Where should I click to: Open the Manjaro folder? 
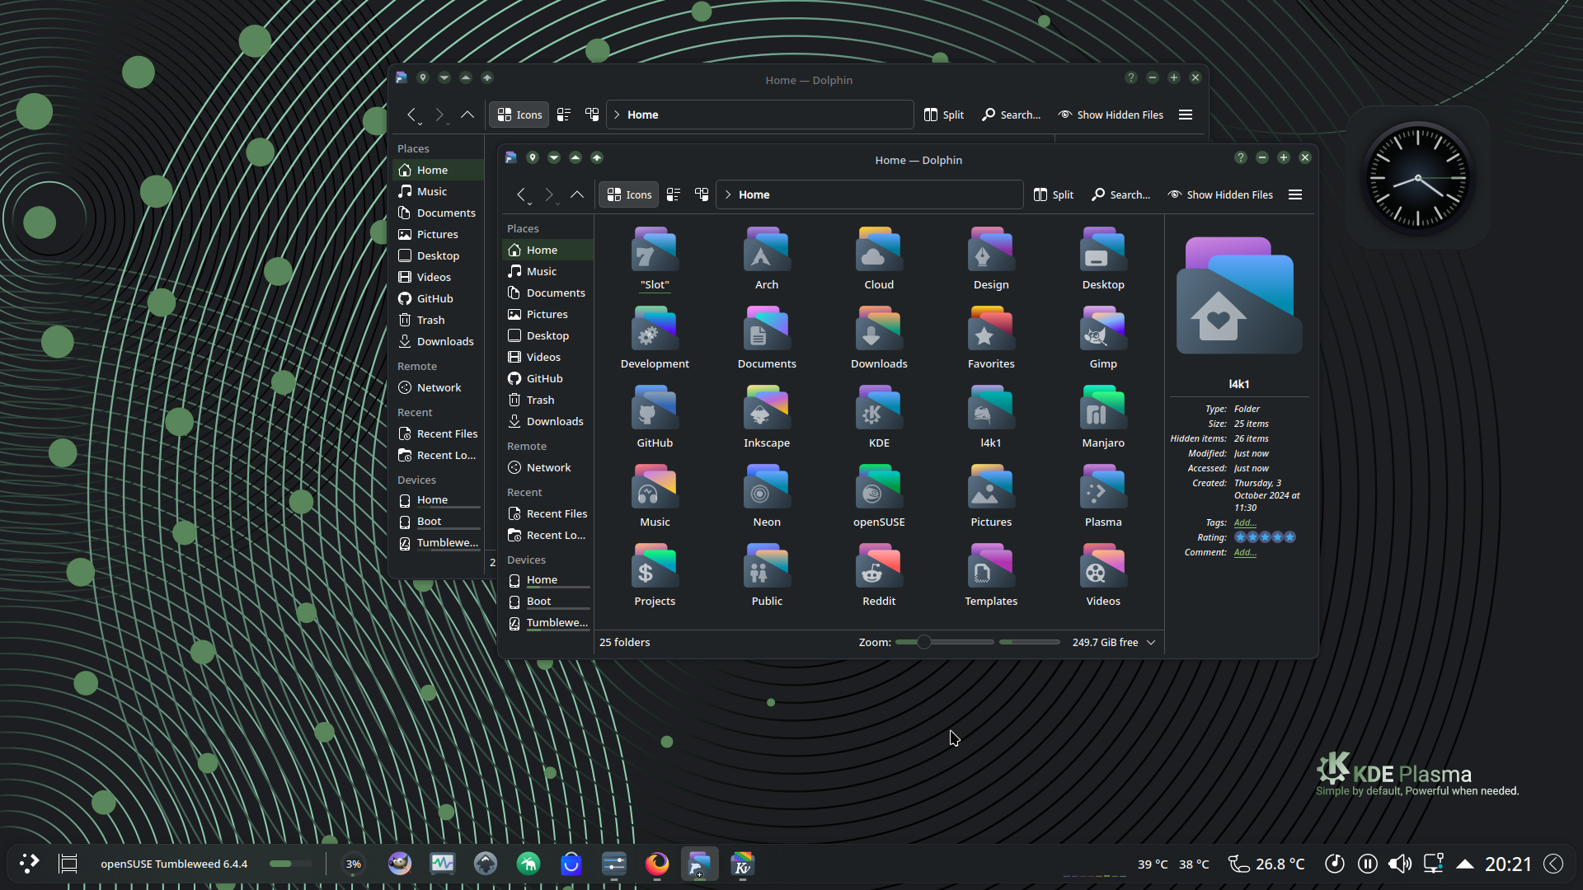click(x=1103, y=417)
